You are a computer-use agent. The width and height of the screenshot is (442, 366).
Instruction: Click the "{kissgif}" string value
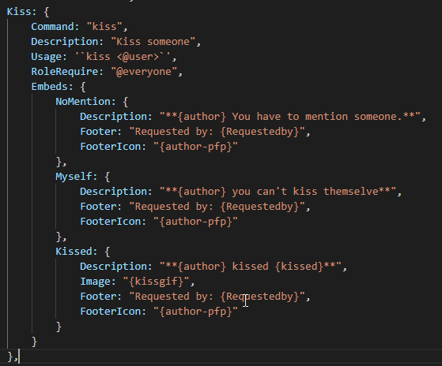point(156,282)
